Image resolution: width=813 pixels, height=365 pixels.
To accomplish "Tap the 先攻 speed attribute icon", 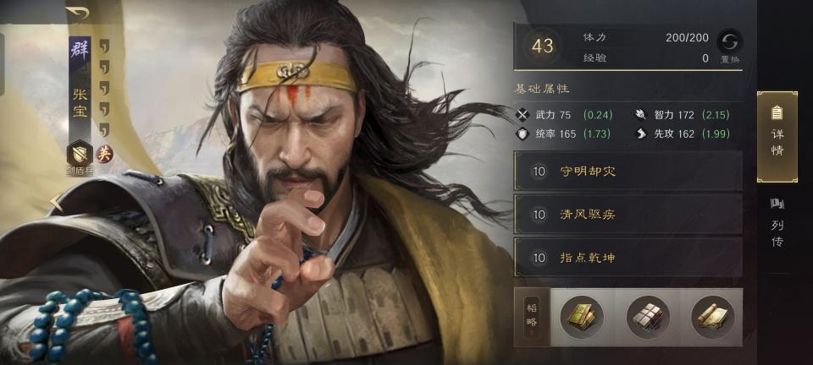I will point(641,133).
